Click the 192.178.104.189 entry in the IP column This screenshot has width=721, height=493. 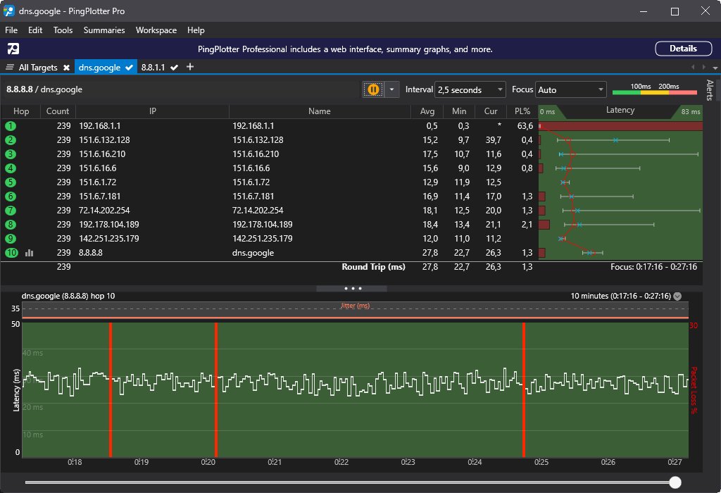pos(109,225)
